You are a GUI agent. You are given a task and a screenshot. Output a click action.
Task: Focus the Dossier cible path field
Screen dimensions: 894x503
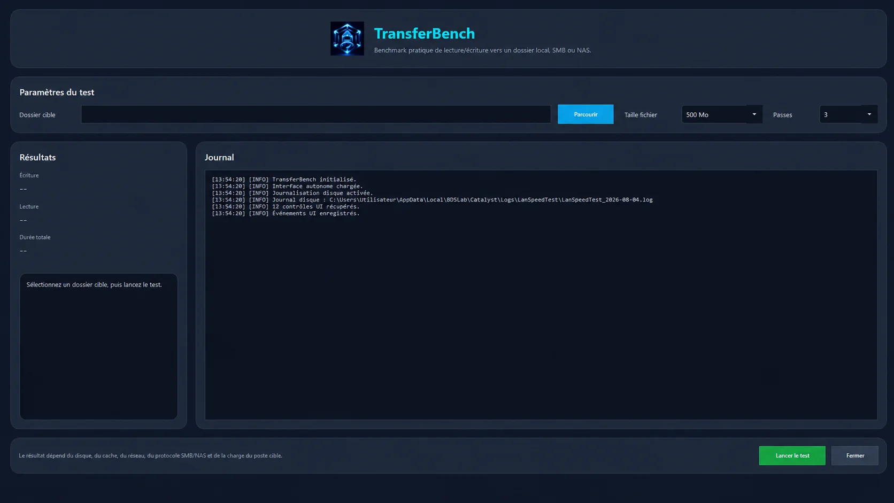(316, 114)
